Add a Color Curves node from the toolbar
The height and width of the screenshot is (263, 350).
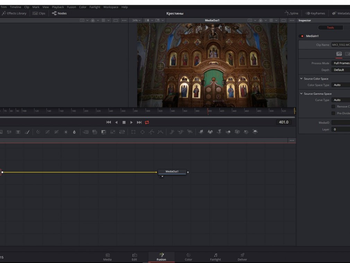click(47, 132)
